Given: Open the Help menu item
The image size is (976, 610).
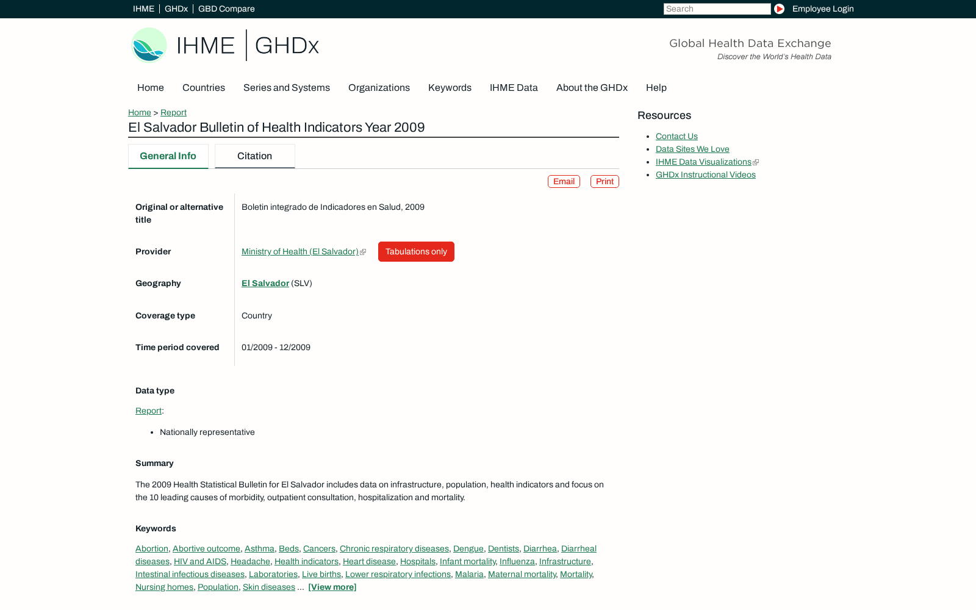Looking at the screenshot, I should click(x=656, y=88).
